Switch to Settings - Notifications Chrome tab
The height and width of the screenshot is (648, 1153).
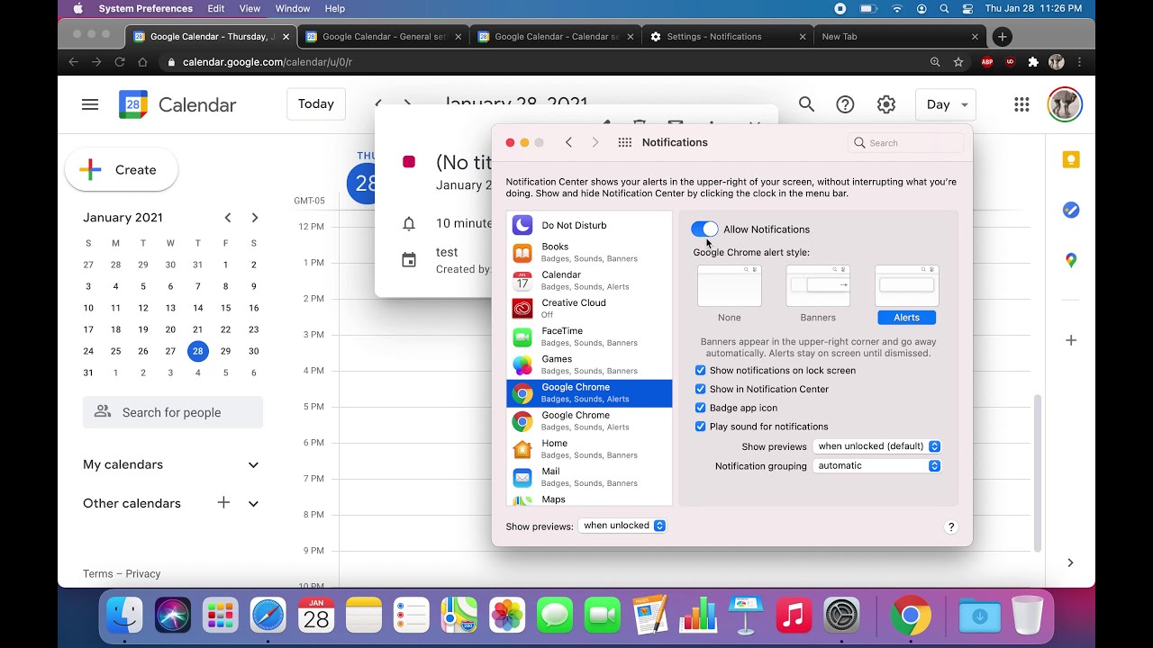(x=728, y=37)
